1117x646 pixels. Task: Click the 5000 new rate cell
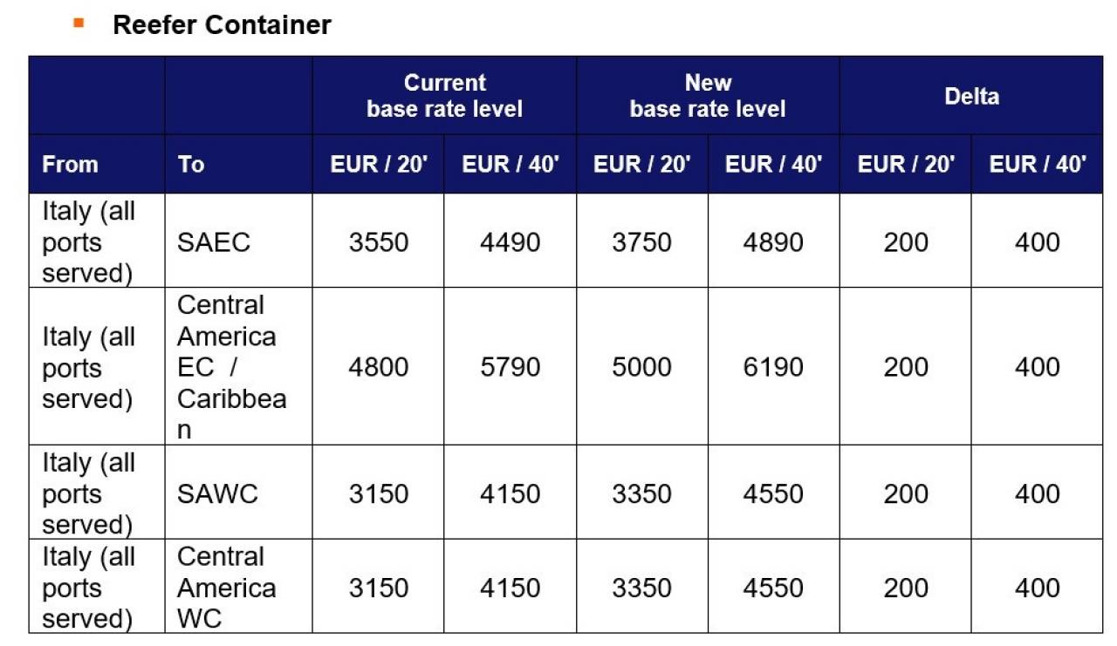(x=641, y=367)
